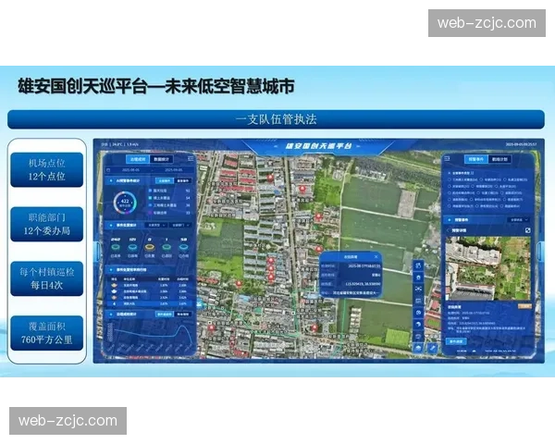This screenshot has width=555, height=444.
Task: Click the measure ruler icon beside the layers icon
Action: (x=432, y=349)
